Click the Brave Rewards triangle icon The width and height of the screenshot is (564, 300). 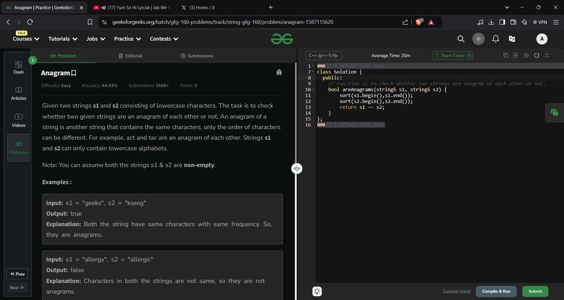click(431, 22)
